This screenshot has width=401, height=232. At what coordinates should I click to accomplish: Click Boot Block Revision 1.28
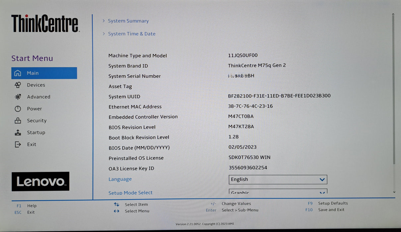[234, 137]
